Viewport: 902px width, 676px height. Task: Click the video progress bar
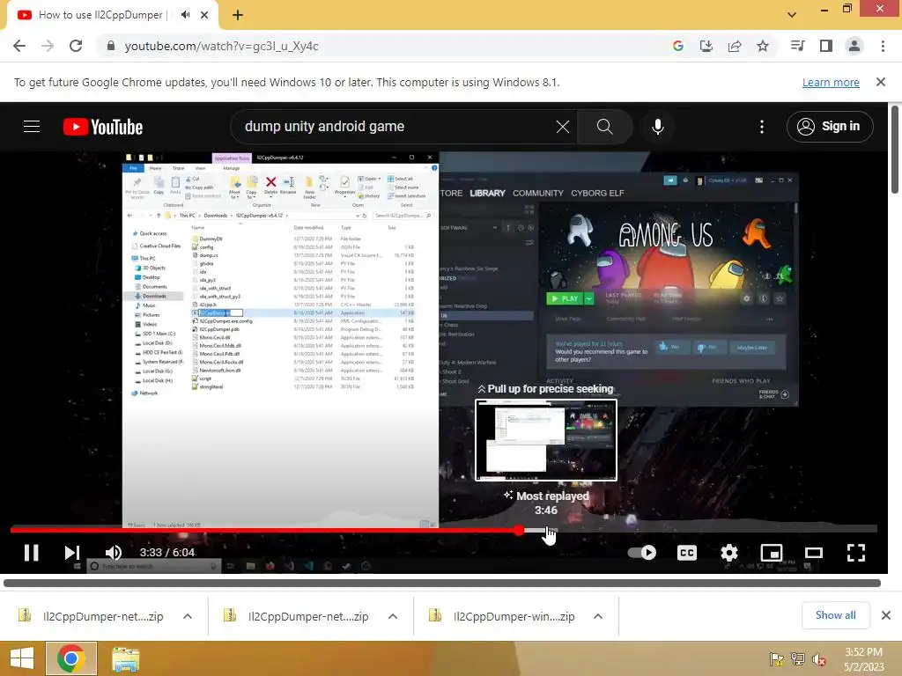[x=444, y=530]
